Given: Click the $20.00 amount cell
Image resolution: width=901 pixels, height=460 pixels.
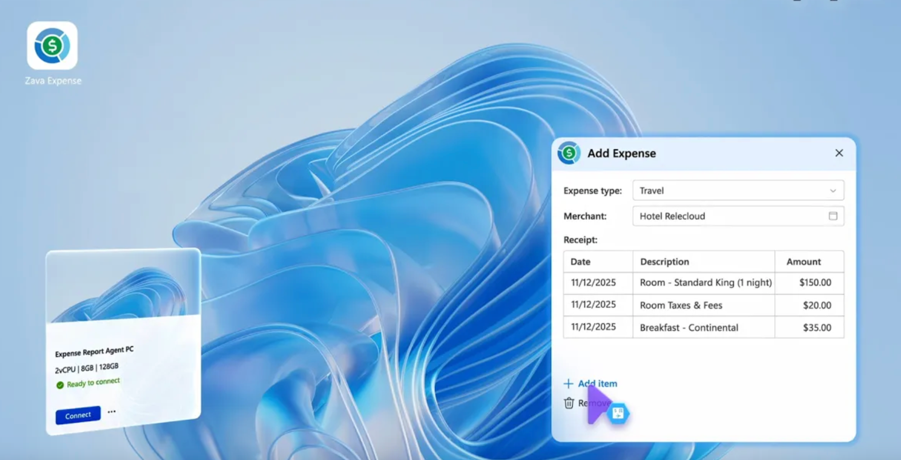Looking at the screenshot, I should point(817,306).
